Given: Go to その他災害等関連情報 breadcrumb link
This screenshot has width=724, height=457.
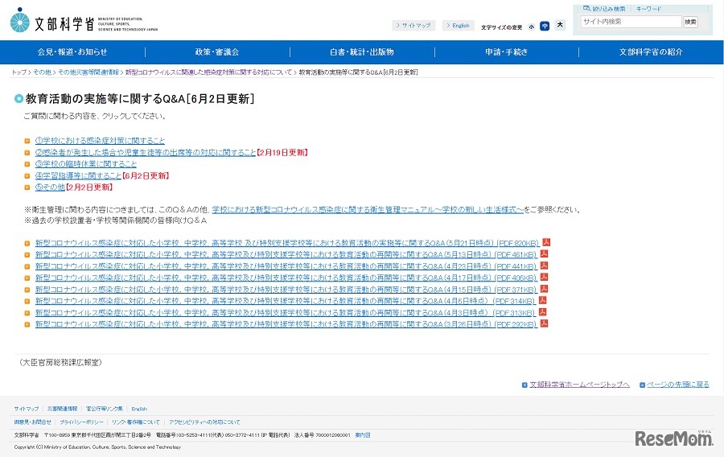Looking at the screenshot, I should pos(88,72).
